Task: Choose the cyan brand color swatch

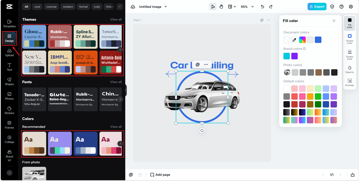Action: (x=287, y=56)
